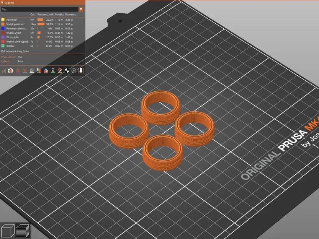Unpin the legend with the pin icon

tap(80, 70)
